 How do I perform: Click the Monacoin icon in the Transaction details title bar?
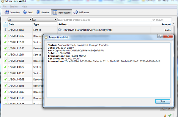[x=46, y=37]
